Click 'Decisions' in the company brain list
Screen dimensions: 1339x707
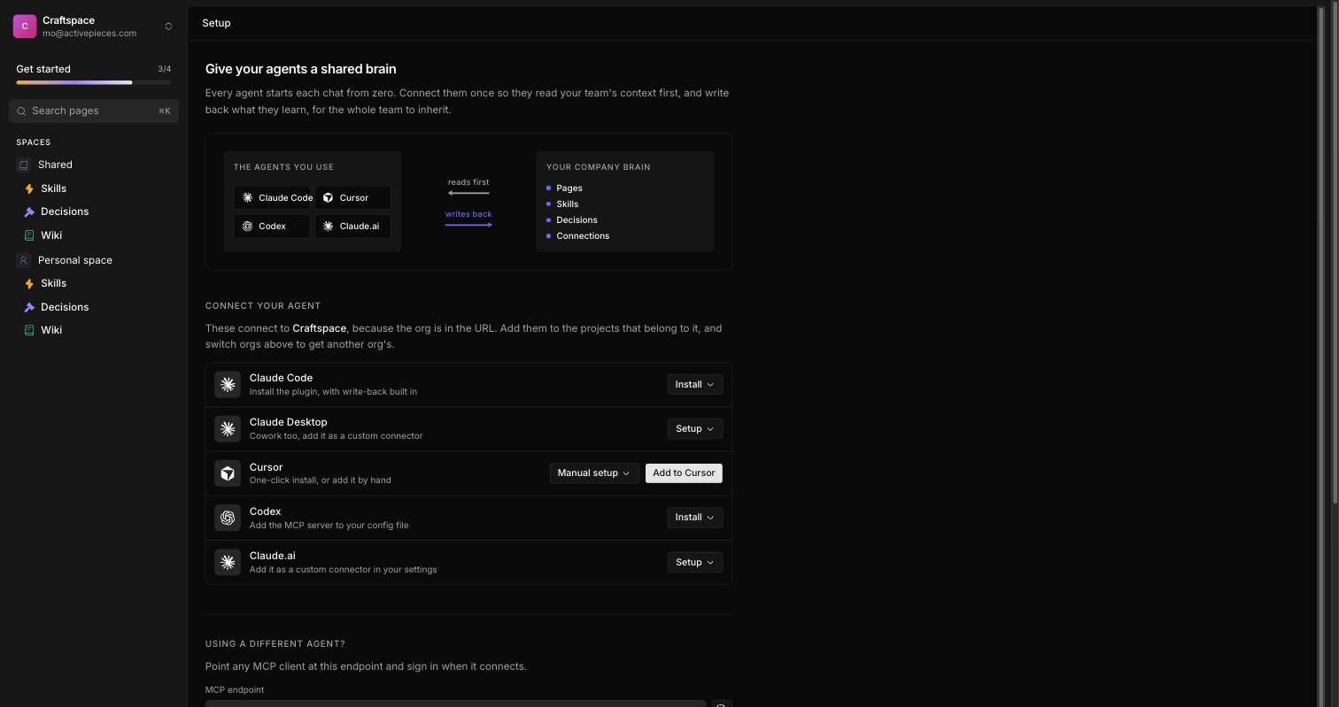pyautogui.click(x=577, y=219)
